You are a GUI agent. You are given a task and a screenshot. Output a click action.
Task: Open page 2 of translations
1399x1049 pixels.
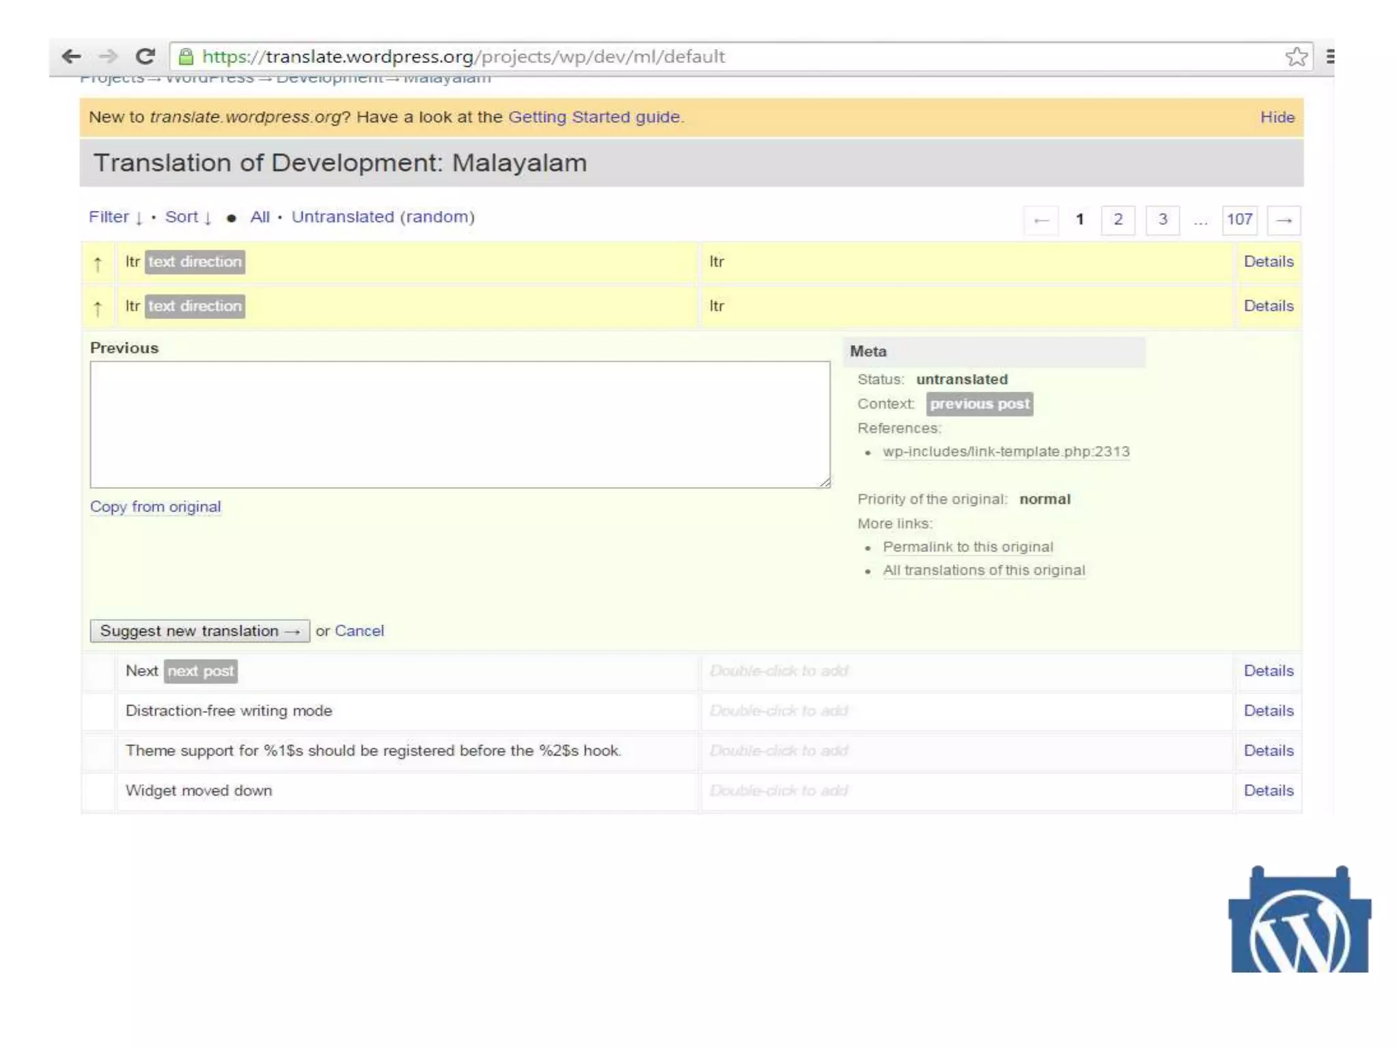(x=1118, y=220)
